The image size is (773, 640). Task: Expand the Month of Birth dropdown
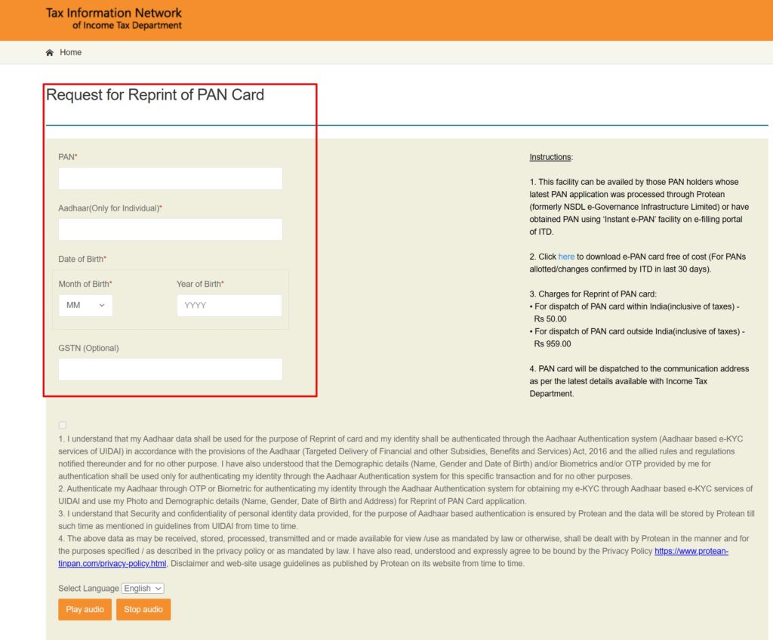85,306
